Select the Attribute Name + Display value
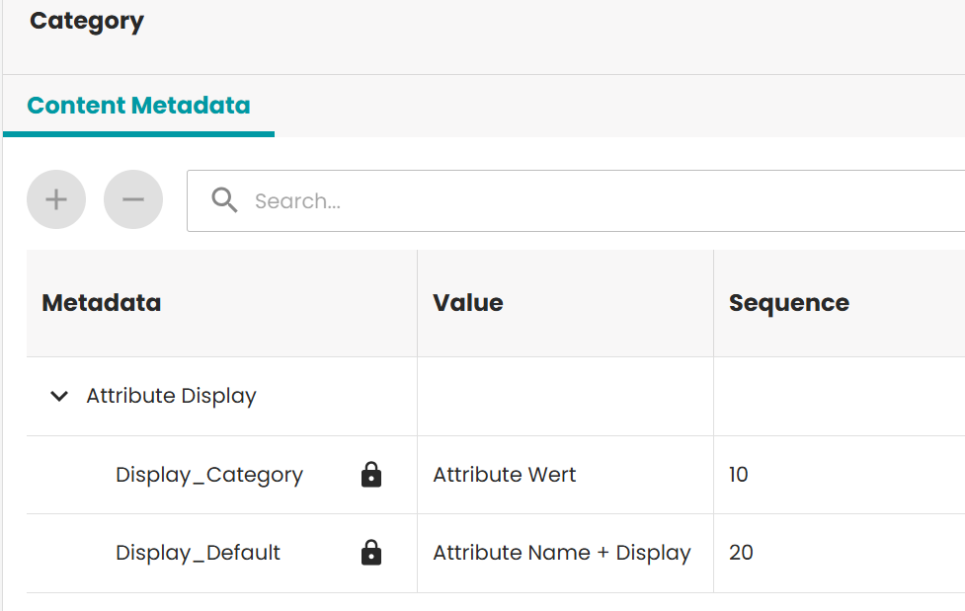The image size is (965, 611). tap(561, 553)
